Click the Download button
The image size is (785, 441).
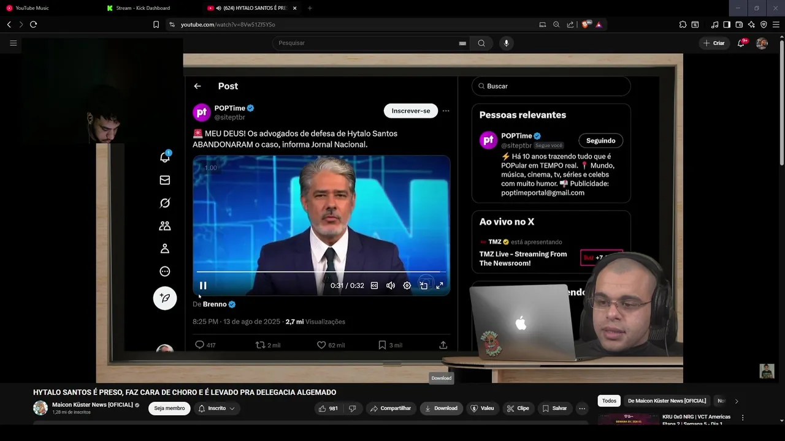(x=442, y=409)
